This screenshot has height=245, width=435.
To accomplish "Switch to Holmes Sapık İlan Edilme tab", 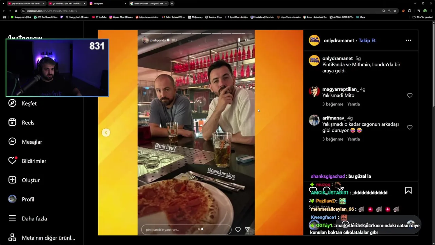I will click(x=67, y=3).
